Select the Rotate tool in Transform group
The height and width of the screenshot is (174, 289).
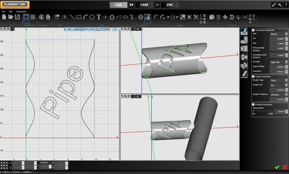pos(232,17)
